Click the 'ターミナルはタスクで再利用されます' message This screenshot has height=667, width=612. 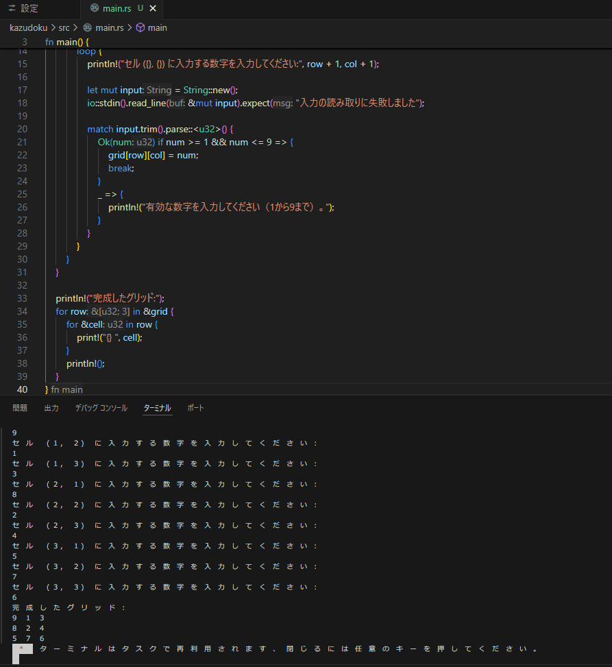pos(153,648)
